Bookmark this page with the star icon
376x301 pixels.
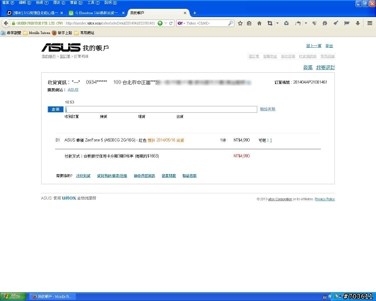click(x=240, y=24)
